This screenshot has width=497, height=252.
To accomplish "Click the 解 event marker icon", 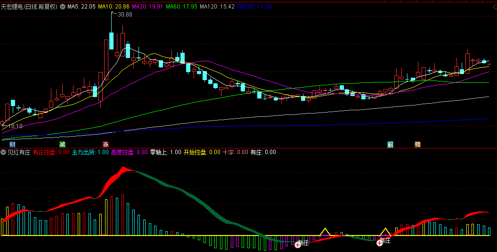I will (x=390, y=145).
